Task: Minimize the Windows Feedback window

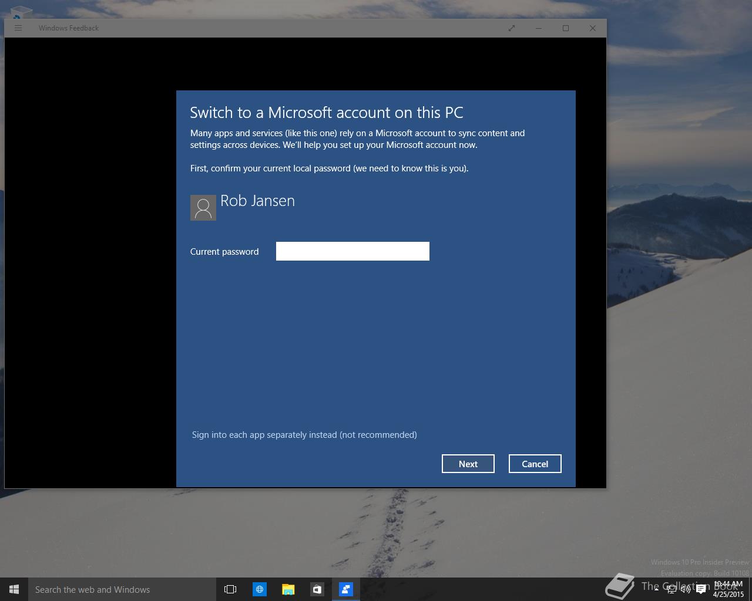Action: coord(539,28)
